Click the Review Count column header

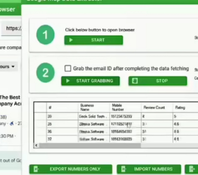click(157, 107)
